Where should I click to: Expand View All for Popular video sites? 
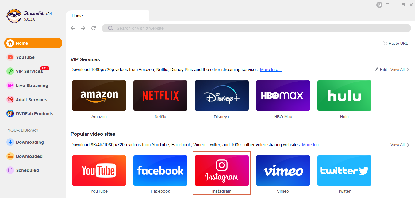(x=400, y=145)
